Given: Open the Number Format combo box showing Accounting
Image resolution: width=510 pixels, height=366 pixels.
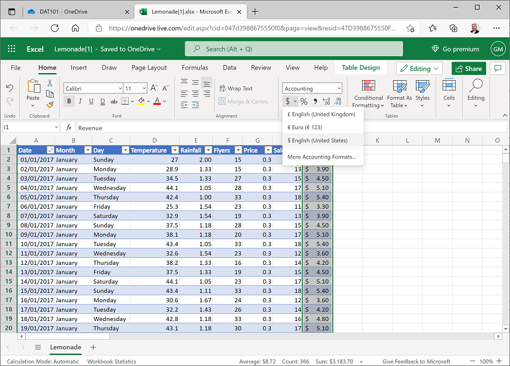Looking at the screenshot, I should 312,88.
